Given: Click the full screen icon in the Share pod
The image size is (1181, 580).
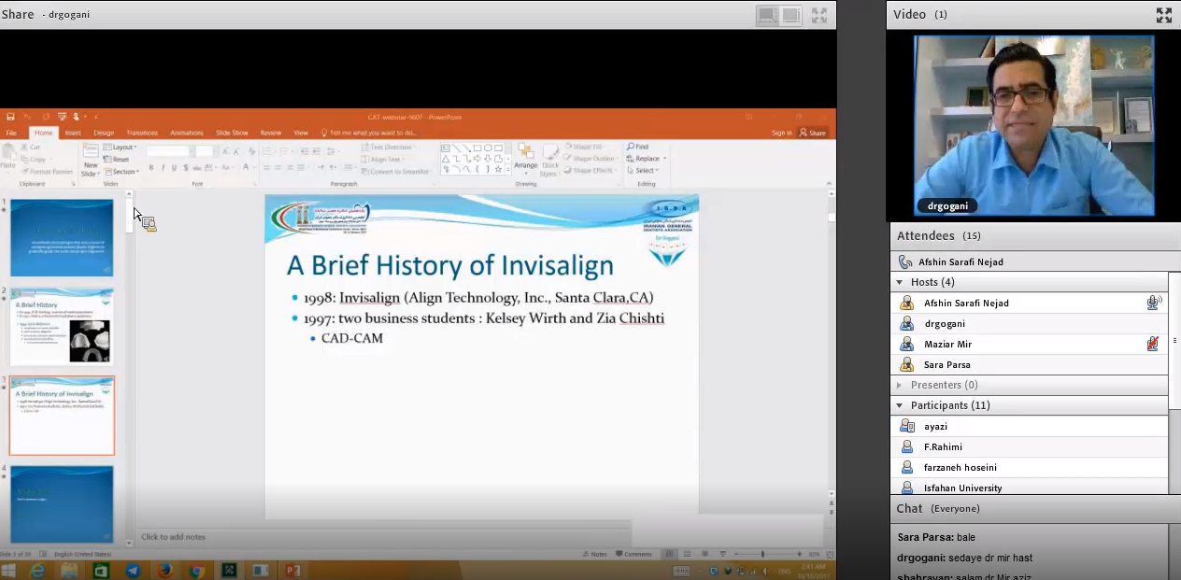Looking at the screenshot, I should click(x=819, y=15).
